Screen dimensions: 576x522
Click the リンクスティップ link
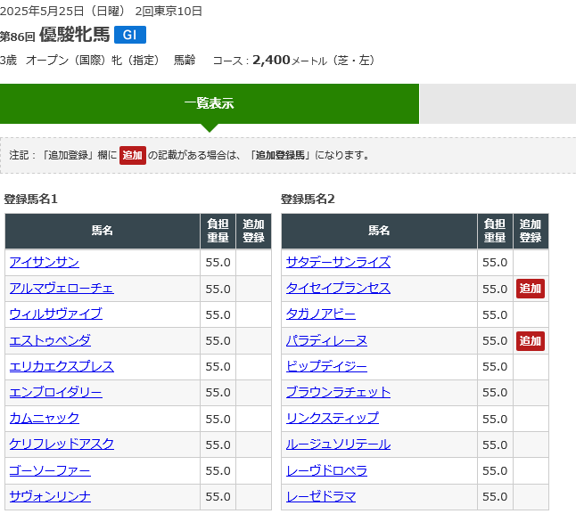pyautogui.click(x=332, y=418)
